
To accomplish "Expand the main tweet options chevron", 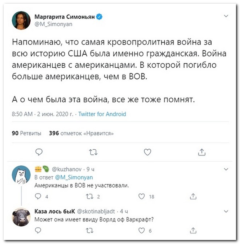I will pyautogui.click(x=226, y=16).
